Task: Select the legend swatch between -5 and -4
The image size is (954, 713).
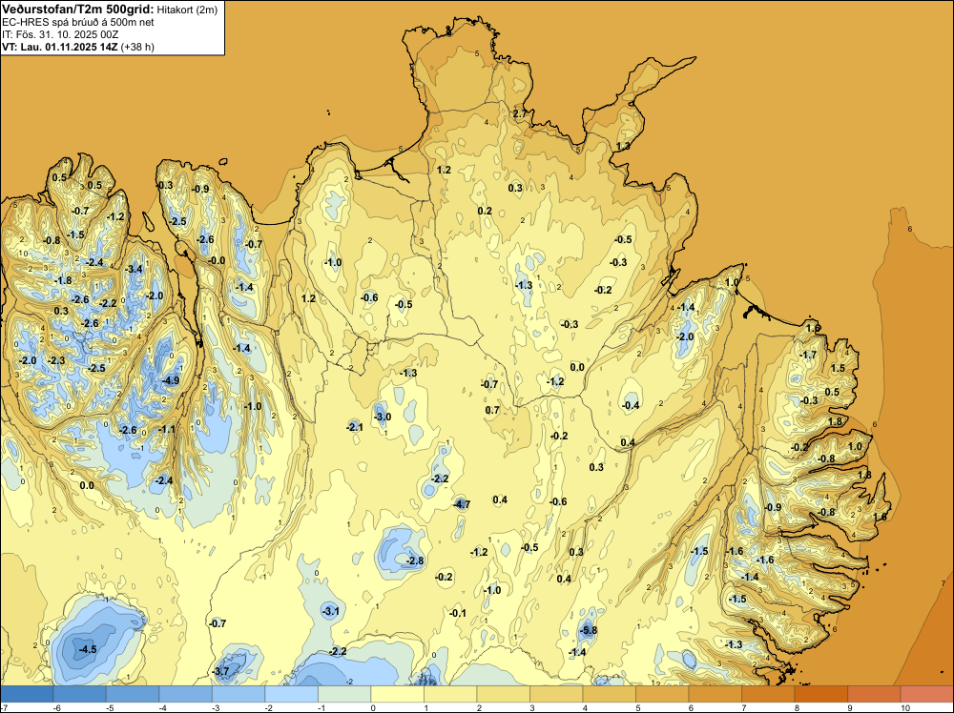Action: [x=133, y=694]
